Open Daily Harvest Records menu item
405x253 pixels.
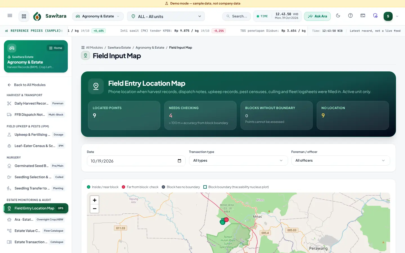36,103
